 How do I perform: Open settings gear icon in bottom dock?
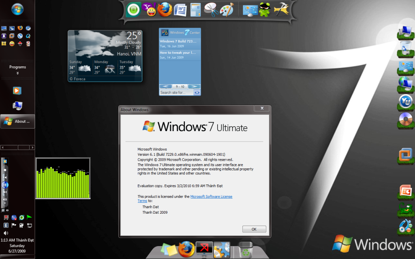pyautogui.click(x=222, y=250)
